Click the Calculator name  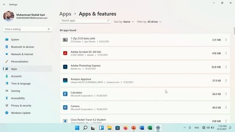(76, 92)
